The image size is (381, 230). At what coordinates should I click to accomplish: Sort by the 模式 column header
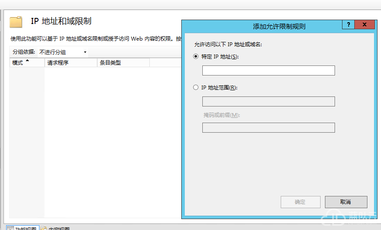pos(27,63)
